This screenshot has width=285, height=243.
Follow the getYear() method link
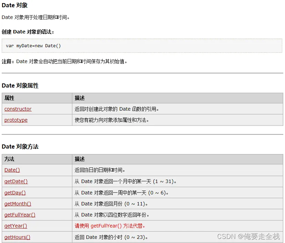(16, 226)
